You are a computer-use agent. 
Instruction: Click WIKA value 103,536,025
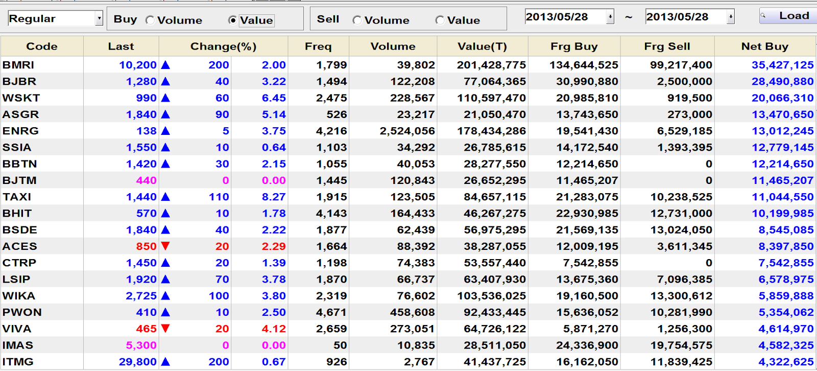pos(492,296)
